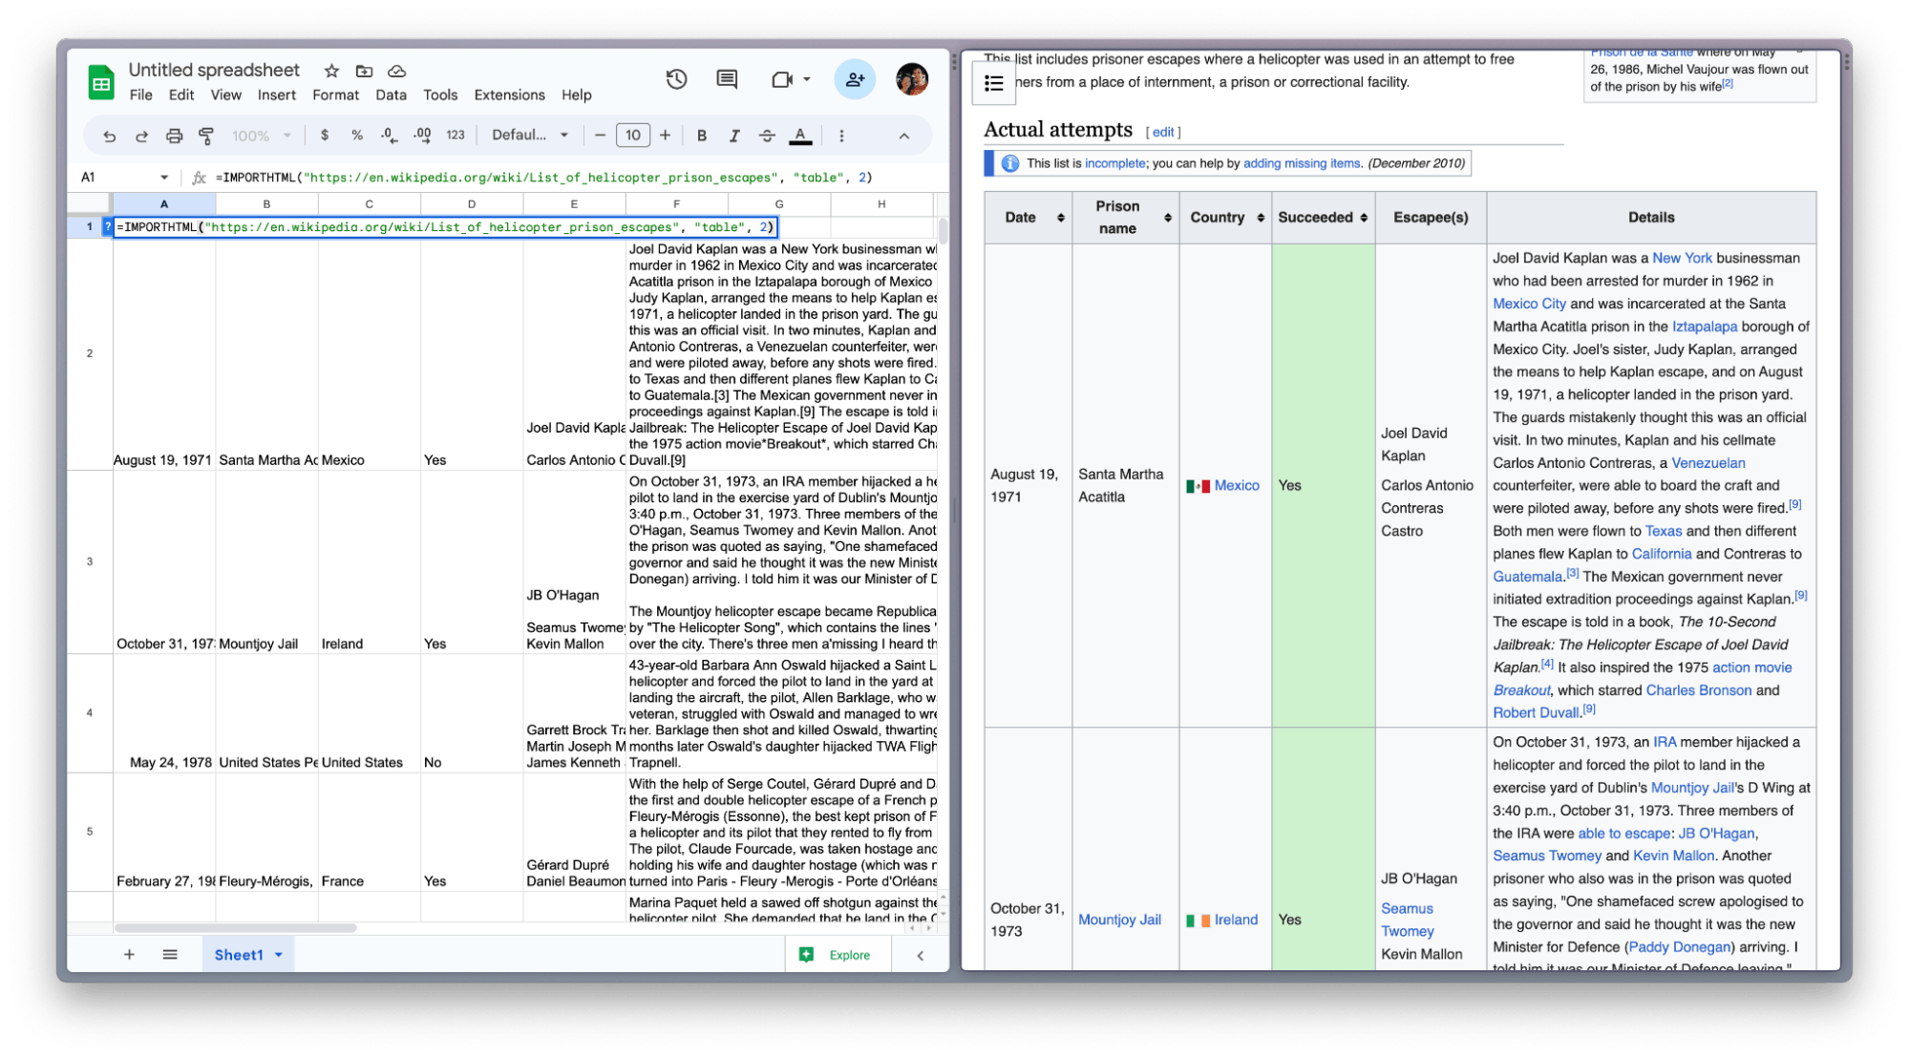Open the Insert menu
This screenshot has height=1058, width=1909.
pyautogui.click(x=276, y=95)
